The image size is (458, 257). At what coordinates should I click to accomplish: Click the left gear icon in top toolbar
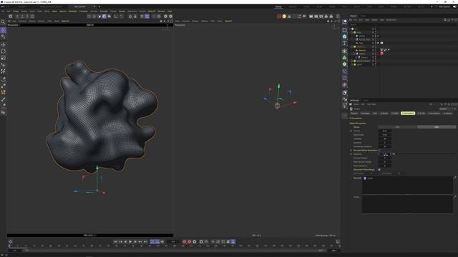coord(165,16)
